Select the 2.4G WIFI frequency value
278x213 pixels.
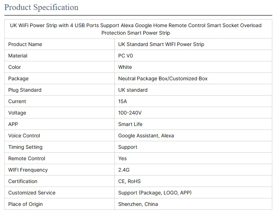[x=124, y=170]
